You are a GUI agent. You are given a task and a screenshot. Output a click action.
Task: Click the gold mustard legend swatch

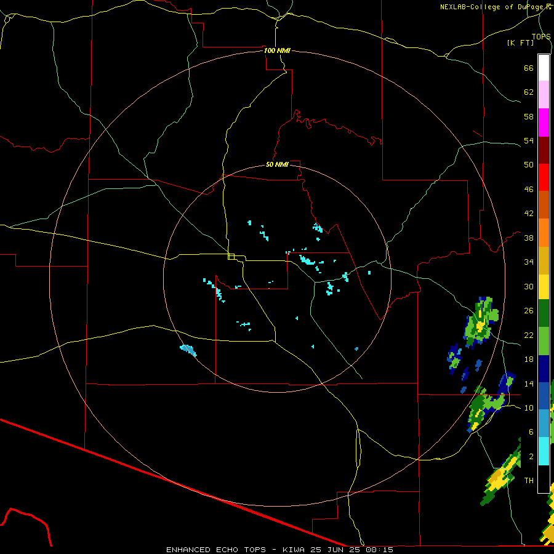(544, 261)
